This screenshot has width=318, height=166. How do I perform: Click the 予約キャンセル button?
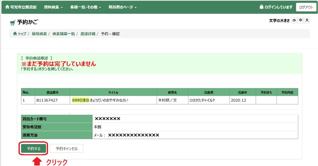point(67,149)
